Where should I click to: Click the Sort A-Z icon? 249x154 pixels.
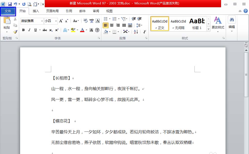[x=136, y=32]
